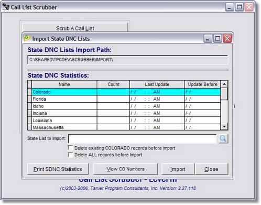The width and height of the screenshot is (261, 205).
Task: Click the Close button in dialog
Action: tap(211, 169)
